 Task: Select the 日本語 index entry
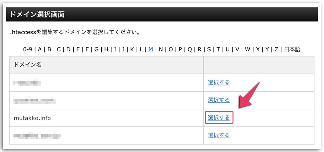coord(292,49)
